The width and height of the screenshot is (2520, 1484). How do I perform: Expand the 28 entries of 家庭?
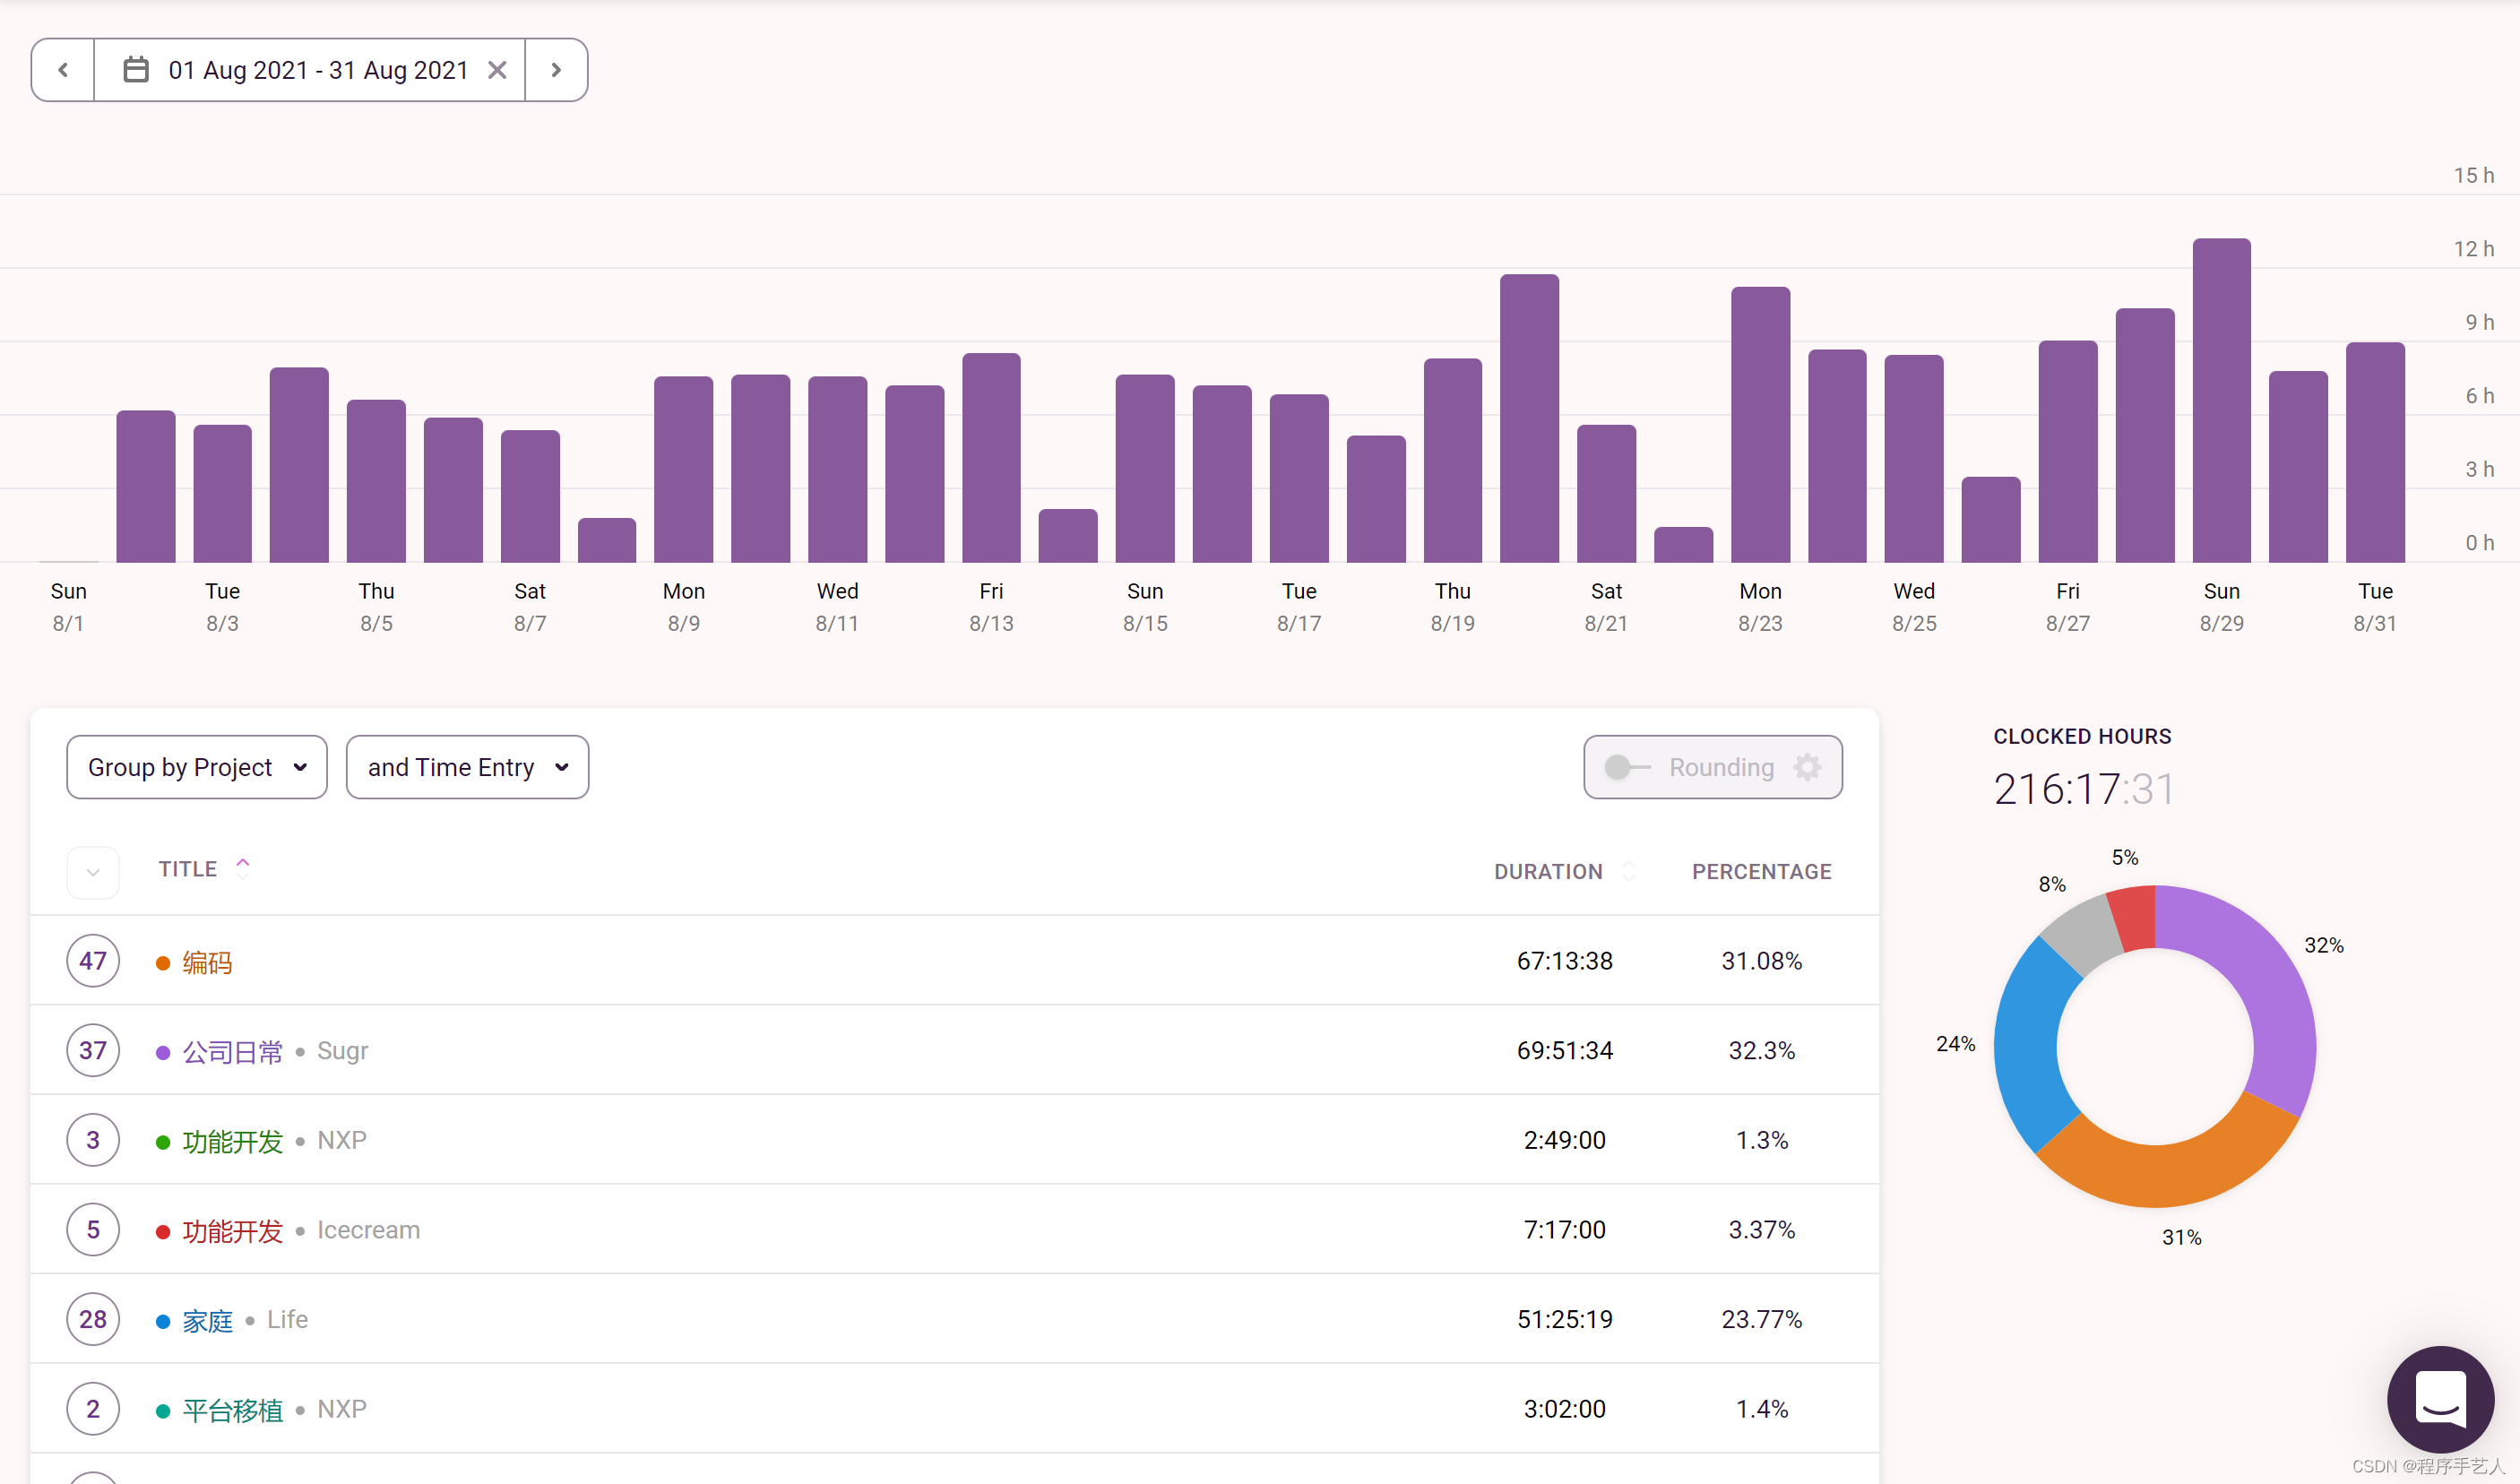[x=93, y=1319]
